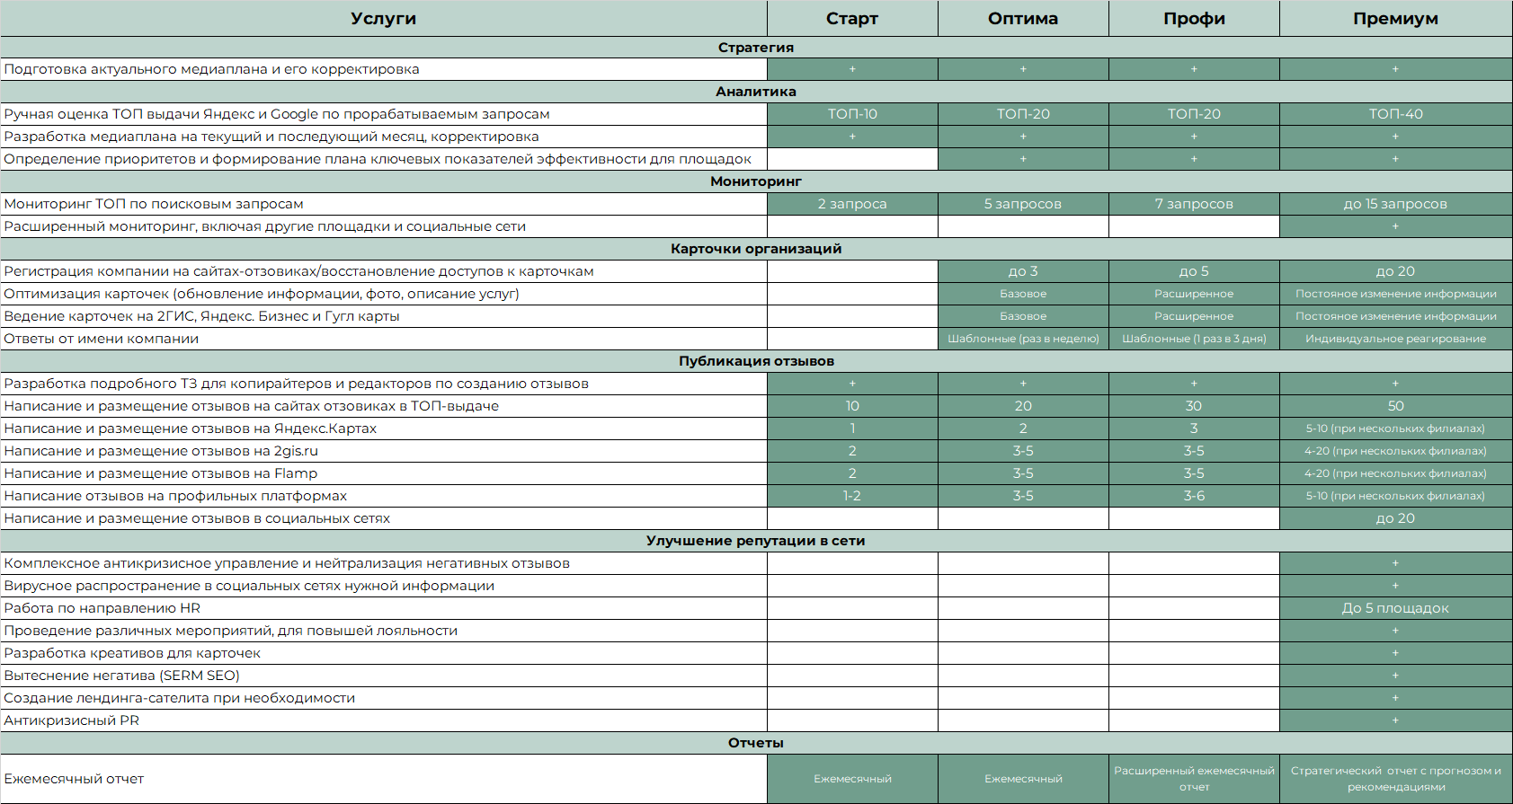
Task: Click the Публикация отзывов section header
Action: [x=755, y=361]
